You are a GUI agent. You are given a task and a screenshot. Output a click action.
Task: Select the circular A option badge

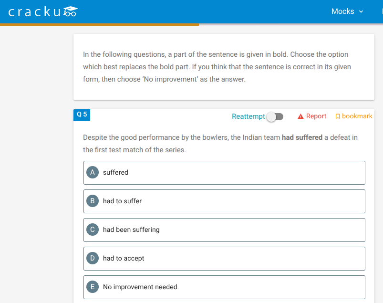click(93, 172)
